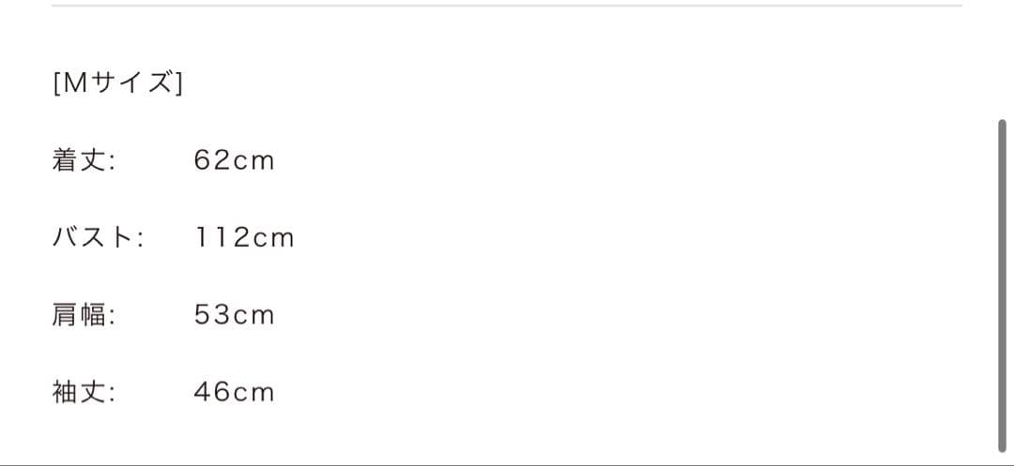The height and width of the screenshot is (466, 1014).
Task: Click the opening bracket before Mサイズ
Action: [57, 83]
